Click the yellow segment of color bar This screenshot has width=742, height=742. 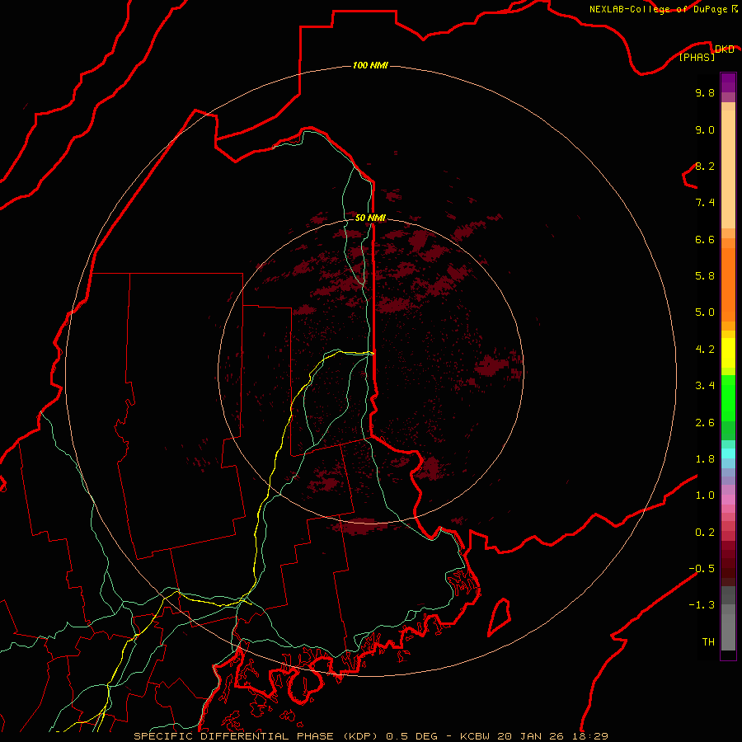728,353
